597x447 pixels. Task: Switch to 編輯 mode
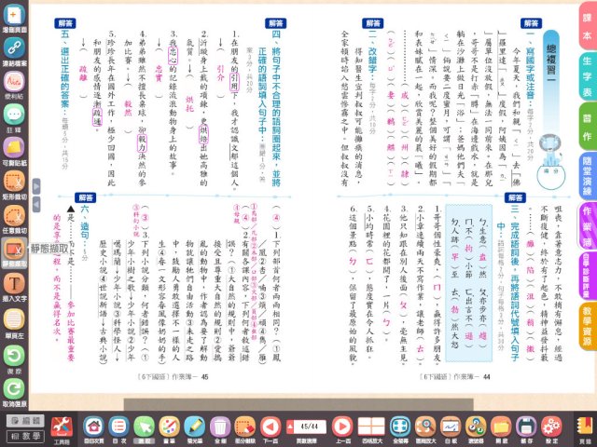pyautogui.click(x=20, y=420)
